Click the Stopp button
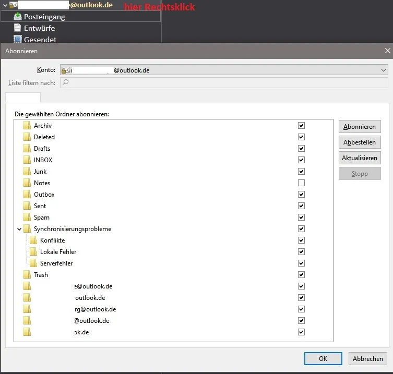The height and width of the screenshot is (374, 393). pos(360,174)
